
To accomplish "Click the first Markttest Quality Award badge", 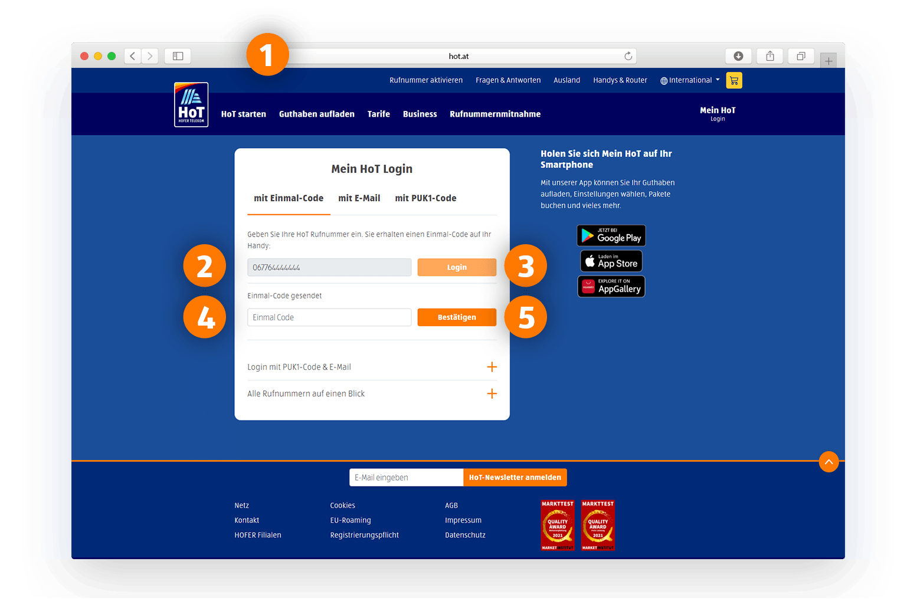I will click(558, 525).
